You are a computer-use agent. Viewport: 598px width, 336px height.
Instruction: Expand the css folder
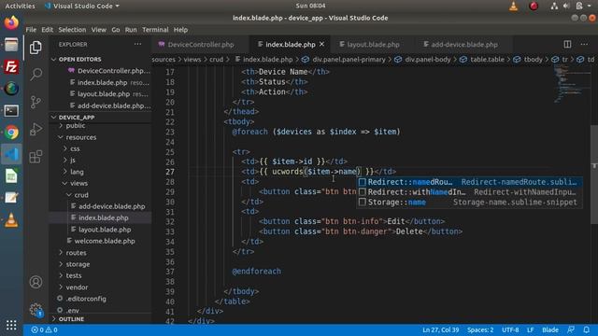tap(75, 148)
